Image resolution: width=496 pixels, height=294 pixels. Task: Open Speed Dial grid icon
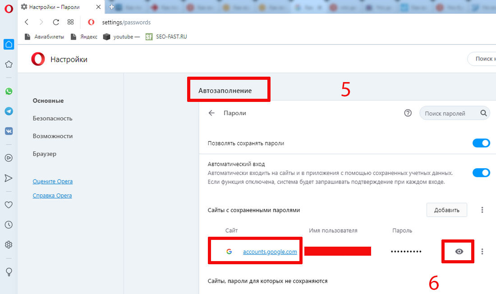click(x=70, y=22)
